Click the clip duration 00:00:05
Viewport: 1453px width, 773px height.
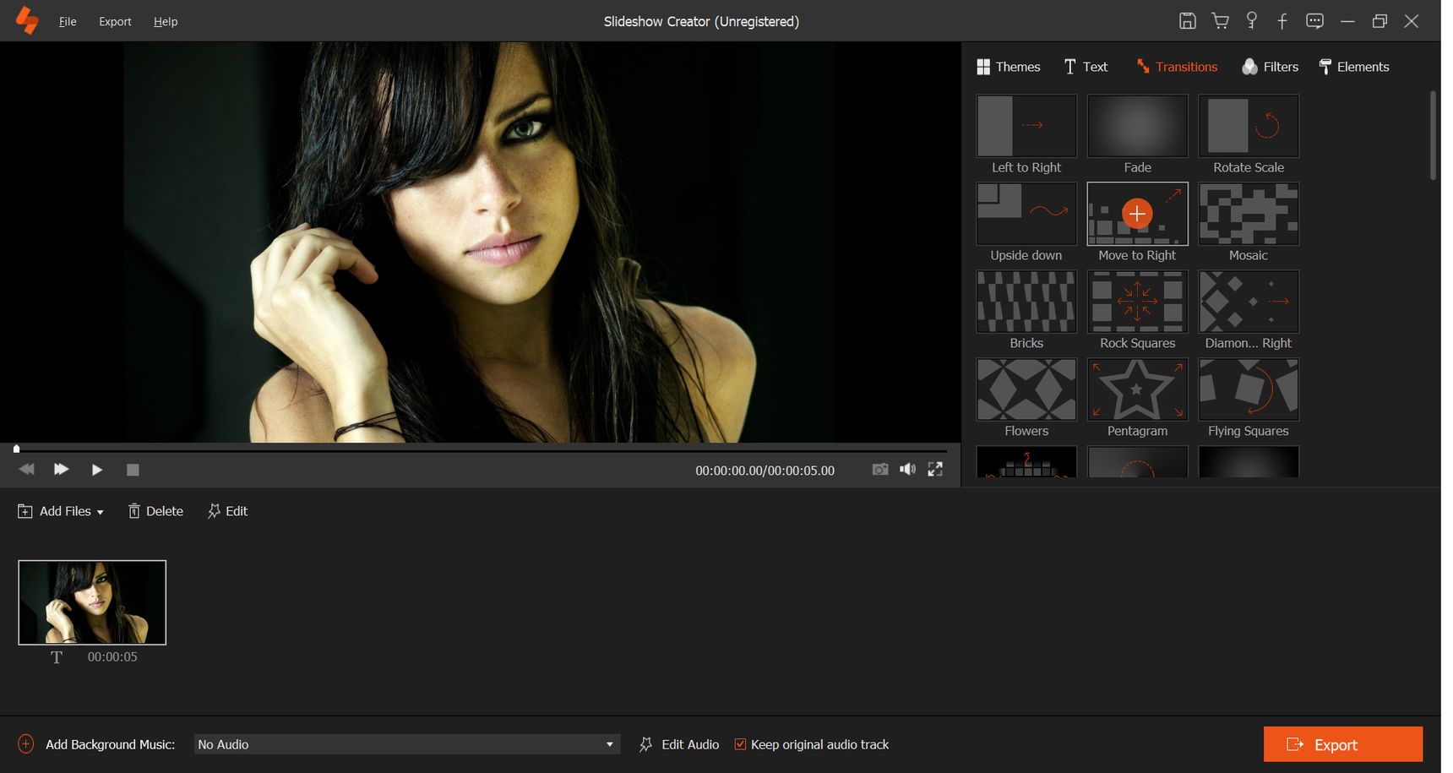tap(112, 657)
